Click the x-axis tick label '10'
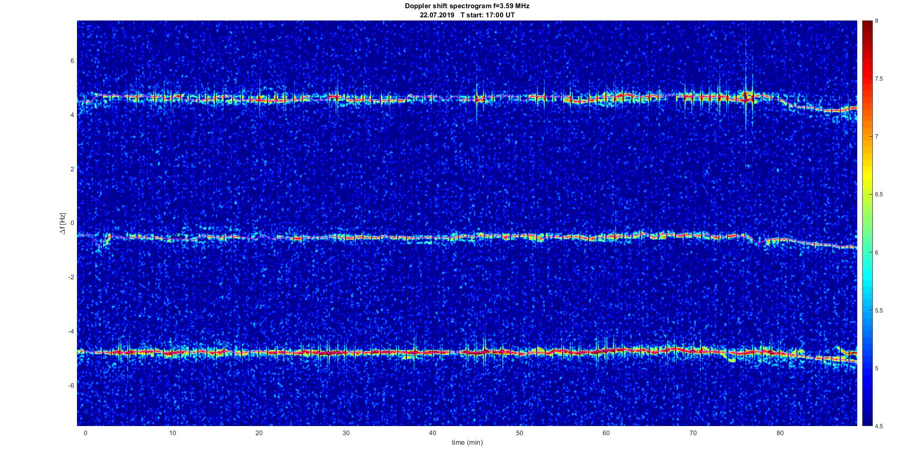The width and height of the screenshot is (911, 457). (172, 433)
